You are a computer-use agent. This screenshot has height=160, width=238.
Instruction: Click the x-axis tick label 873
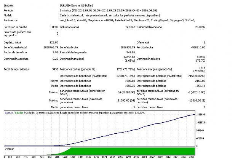(x=50, y=157)
